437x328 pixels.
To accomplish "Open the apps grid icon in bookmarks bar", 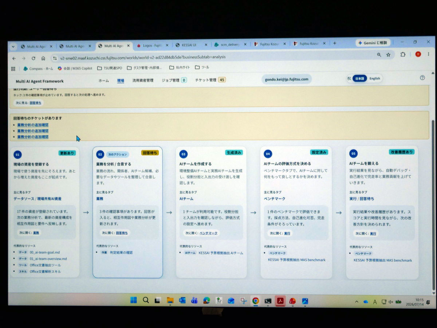I will click(13, 69).
